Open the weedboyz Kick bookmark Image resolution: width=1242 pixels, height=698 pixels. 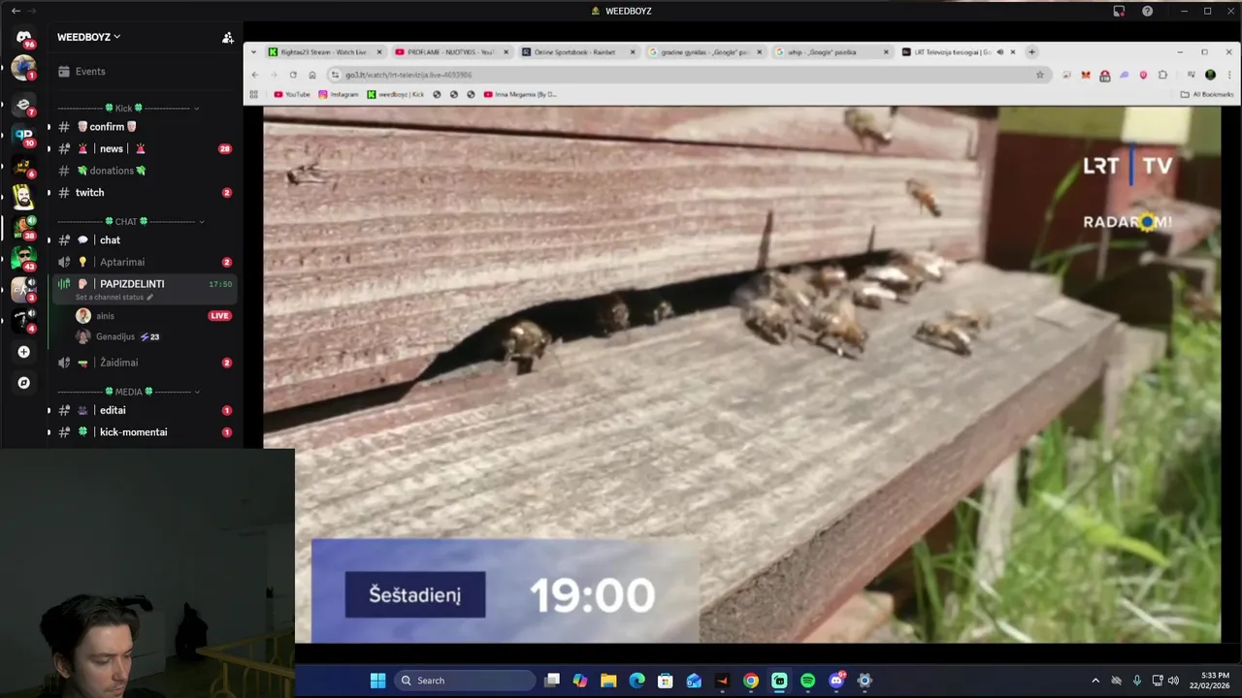click(x=396, y=94)
